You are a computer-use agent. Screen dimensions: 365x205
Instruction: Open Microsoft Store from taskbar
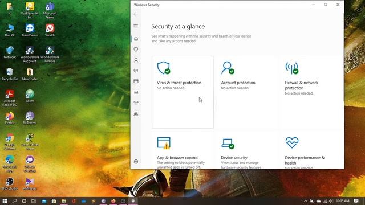[54, 201]
